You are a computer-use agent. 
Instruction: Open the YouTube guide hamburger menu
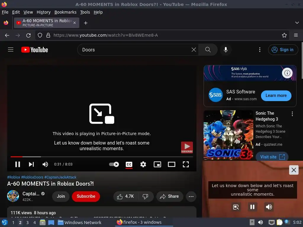click(11, 50)
